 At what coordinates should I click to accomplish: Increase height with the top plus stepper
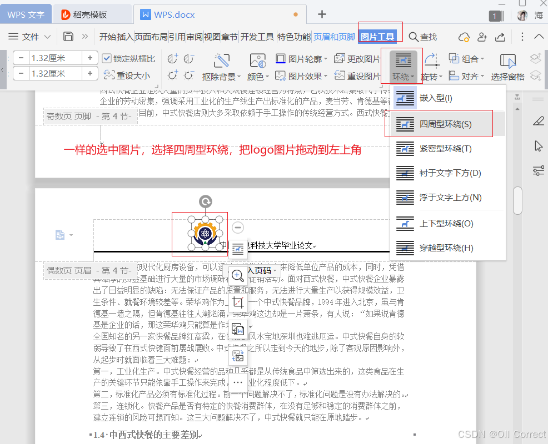click(x=90, y=58)
